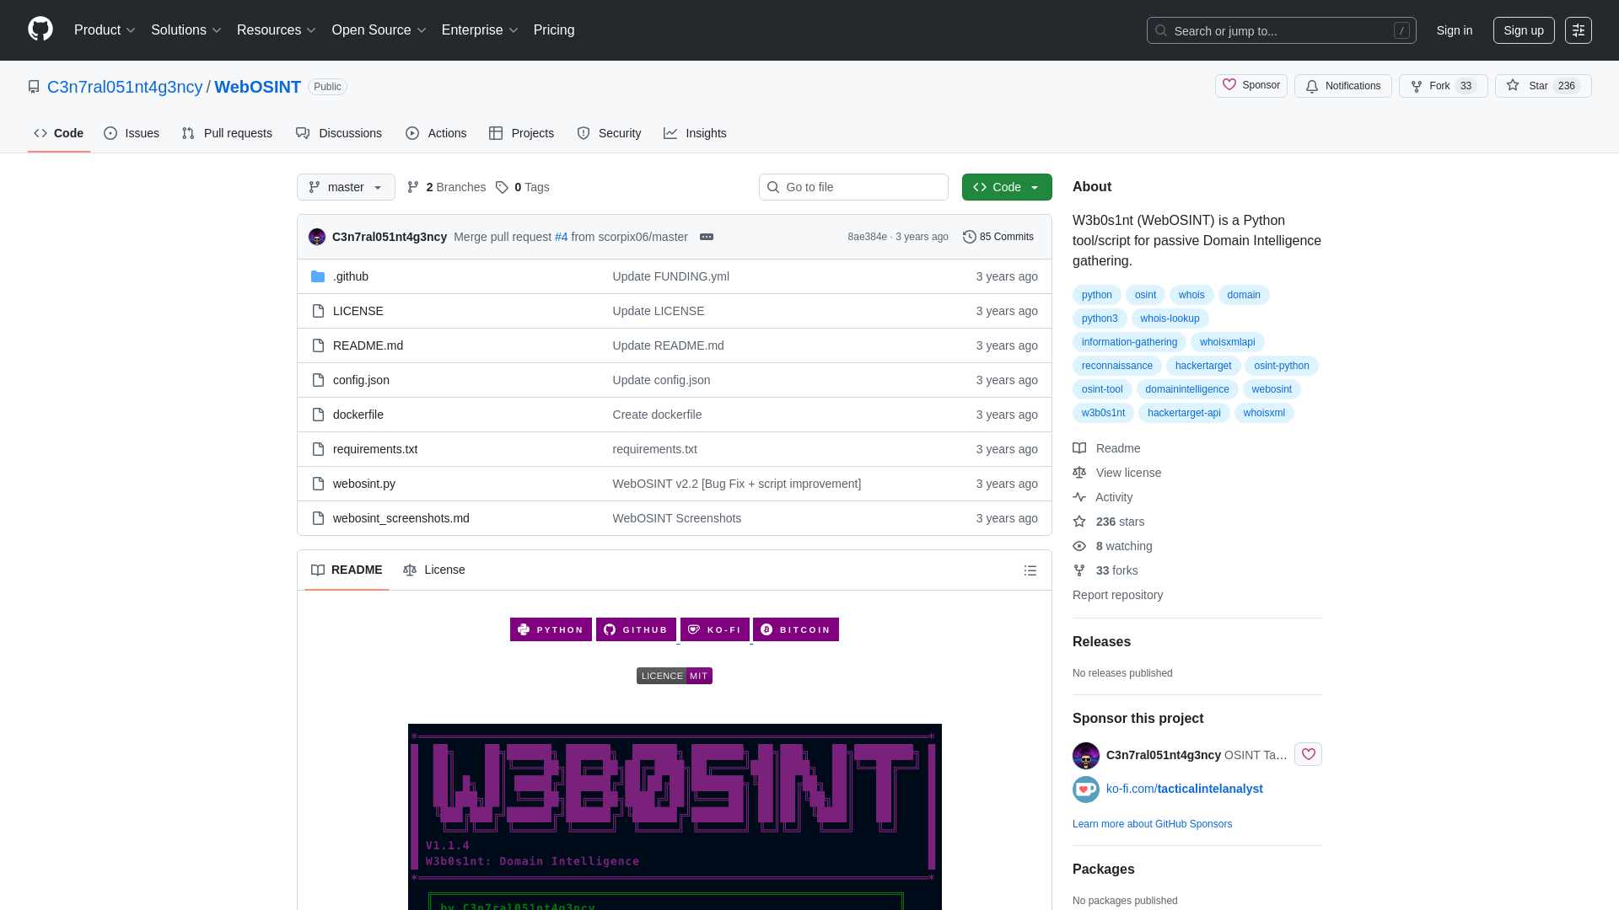The image size is (1619, 910).
Task: Open the command palette icon next to Sign up
Action: (1579, 30)
